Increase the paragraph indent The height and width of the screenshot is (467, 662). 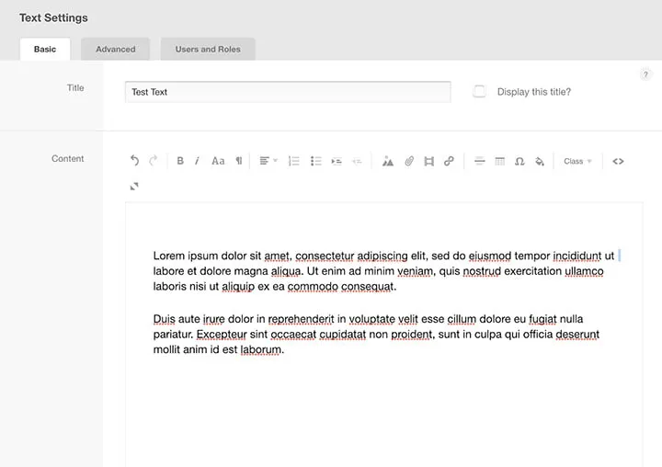click(x=337, y=161)
